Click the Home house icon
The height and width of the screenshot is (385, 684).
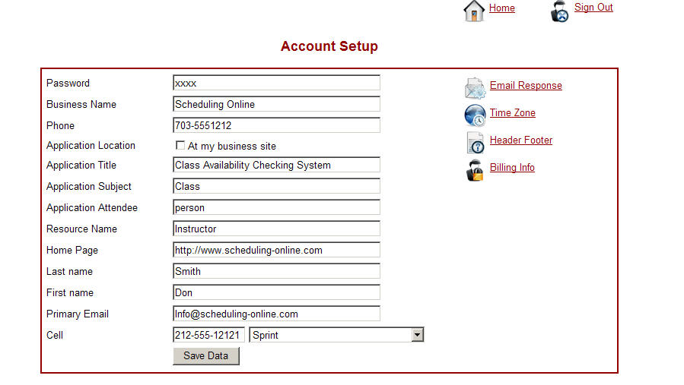(x=474, y=11)
